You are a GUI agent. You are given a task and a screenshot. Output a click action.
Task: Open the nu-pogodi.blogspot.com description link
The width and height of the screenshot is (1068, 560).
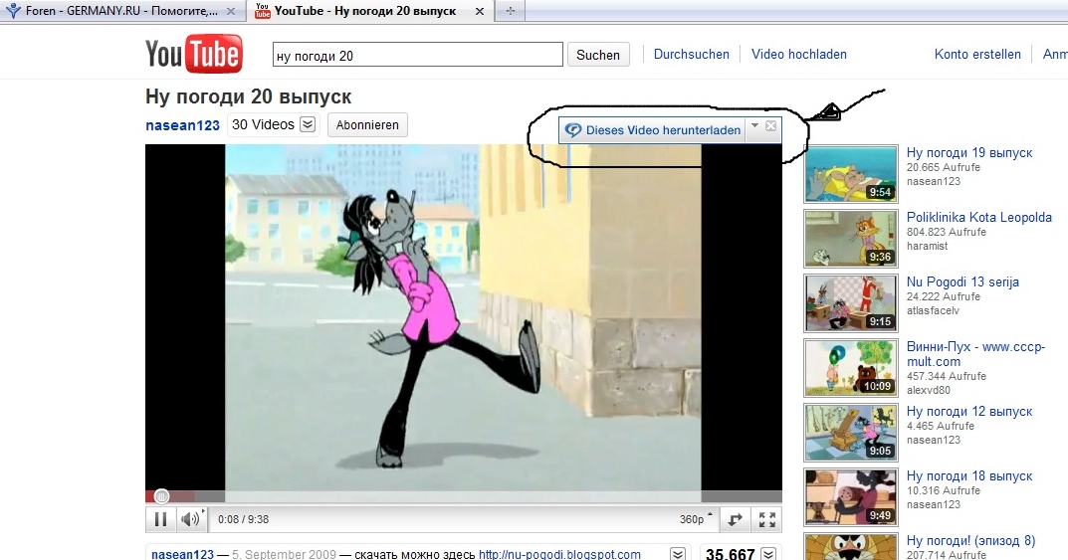pos(559,554)
